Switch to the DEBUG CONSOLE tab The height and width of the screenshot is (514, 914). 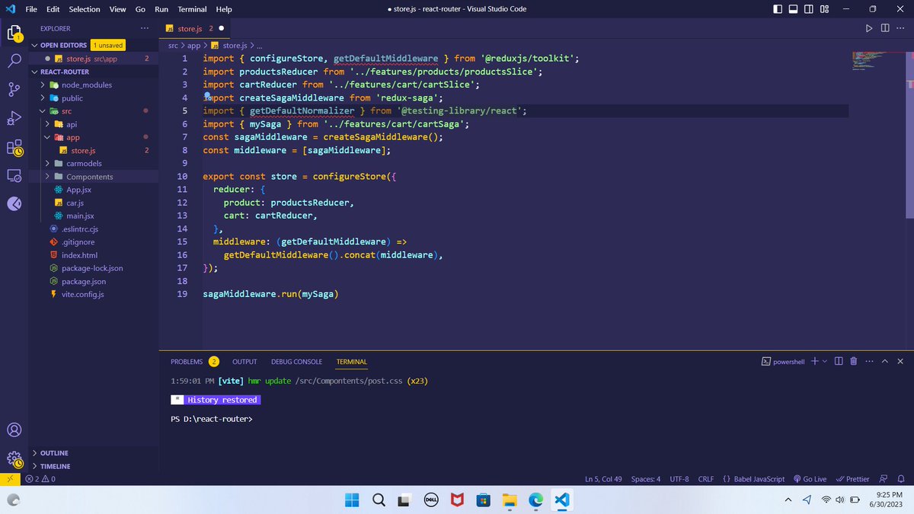pyautogui.click(x=296, y=362)
